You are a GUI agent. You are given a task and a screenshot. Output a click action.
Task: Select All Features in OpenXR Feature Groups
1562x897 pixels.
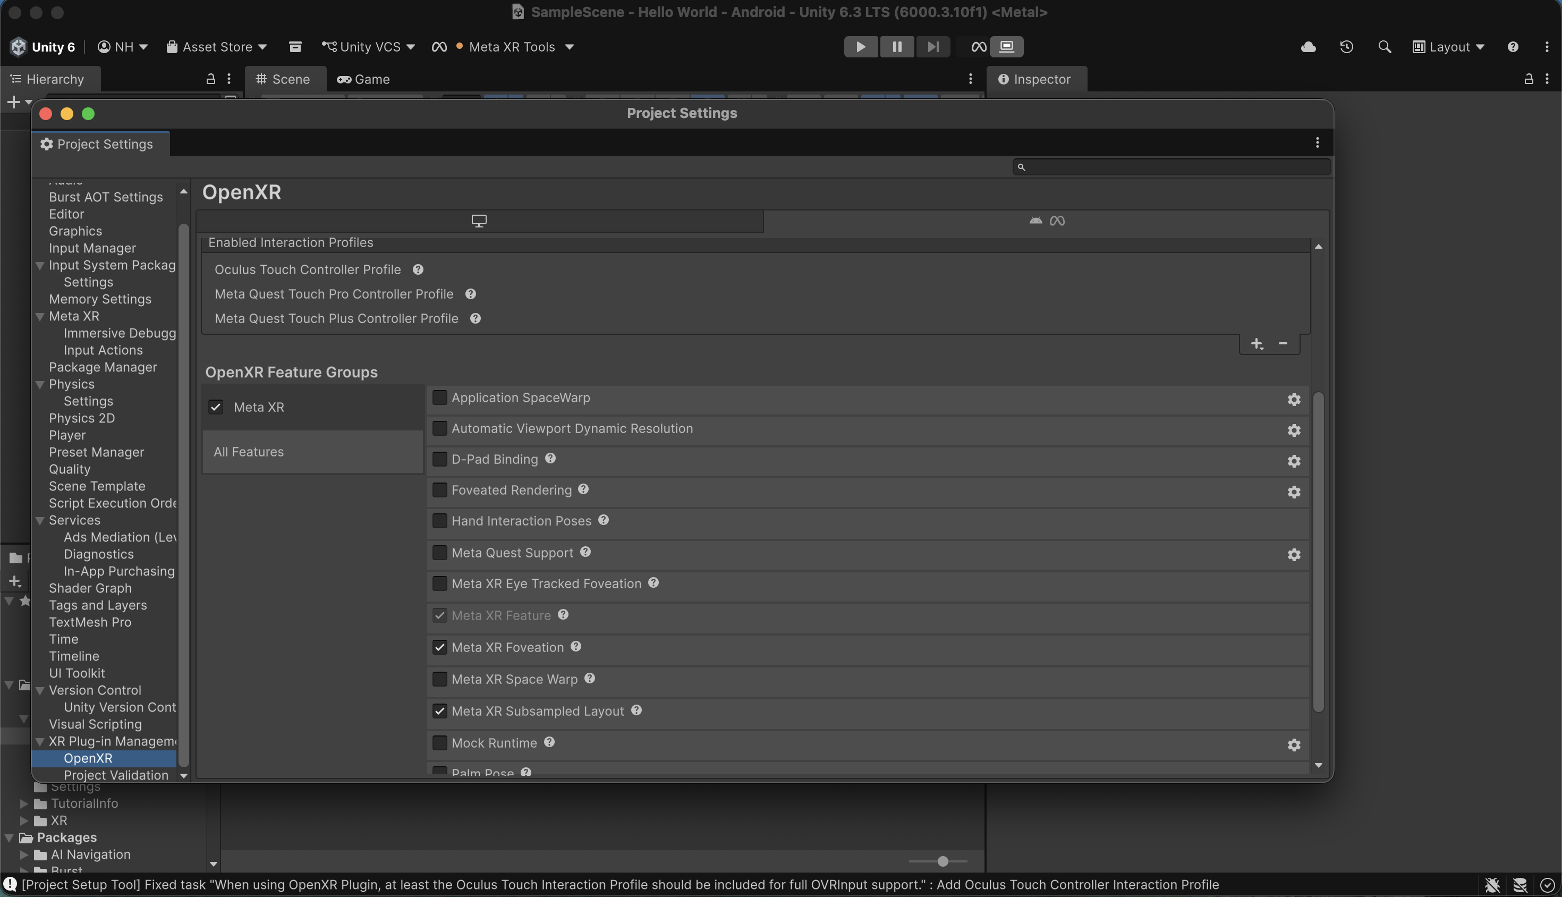point(248,452)
